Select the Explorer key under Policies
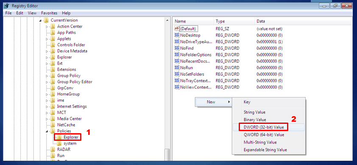This screenshot has height=165, width=357. tap(71, 137)
